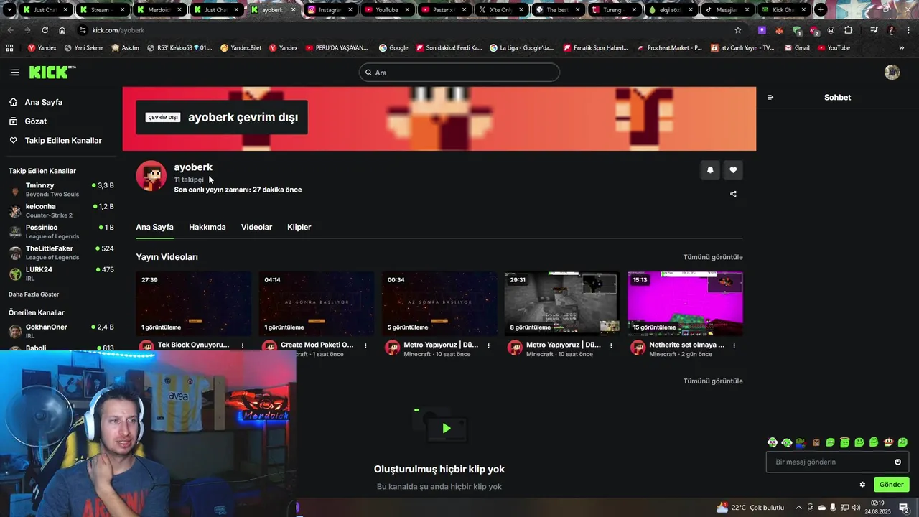Reload the page in browser
This screenshot has width=919, height=517.
coord(45,30)
